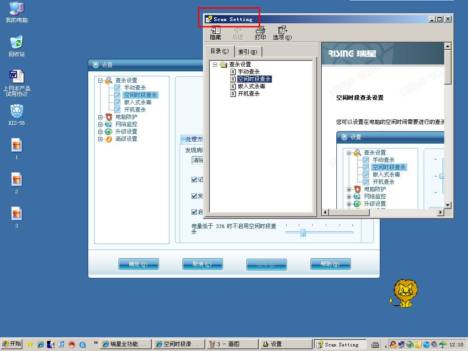
Task: Switch to 空闲时段滑 taskbar window
Action: point(179,344)
